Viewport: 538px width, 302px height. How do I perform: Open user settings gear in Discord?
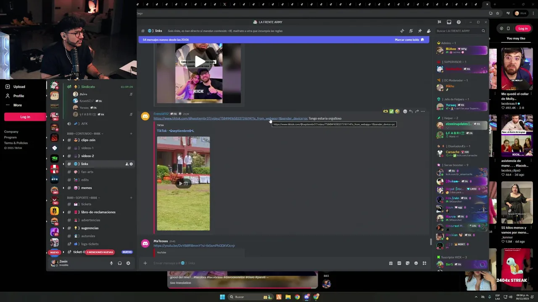(128, 263)
